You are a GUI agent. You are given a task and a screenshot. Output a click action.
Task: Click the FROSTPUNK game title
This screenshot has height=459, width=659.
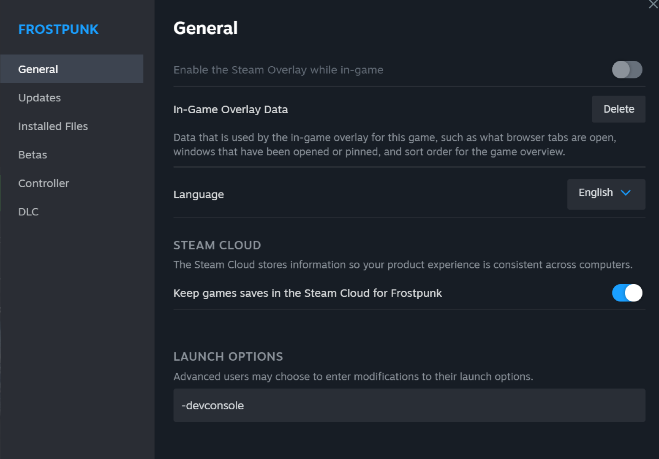[x=58, y=30]
